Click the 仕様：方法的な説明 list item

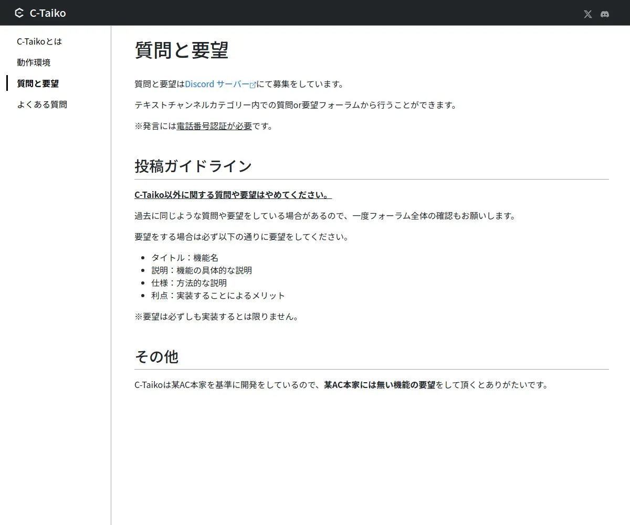click(189, 283)
